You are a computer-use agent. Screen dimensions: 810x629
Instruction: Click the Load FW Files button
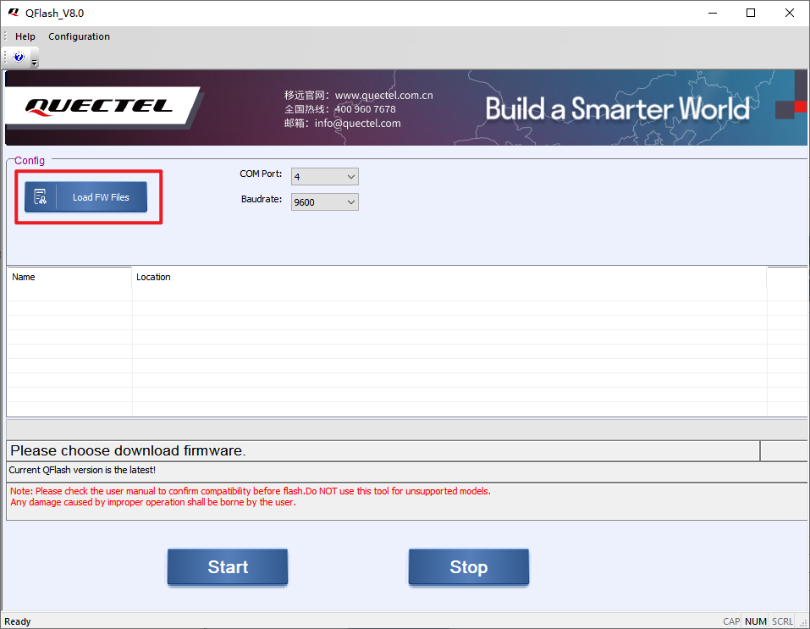coord(85,197)
